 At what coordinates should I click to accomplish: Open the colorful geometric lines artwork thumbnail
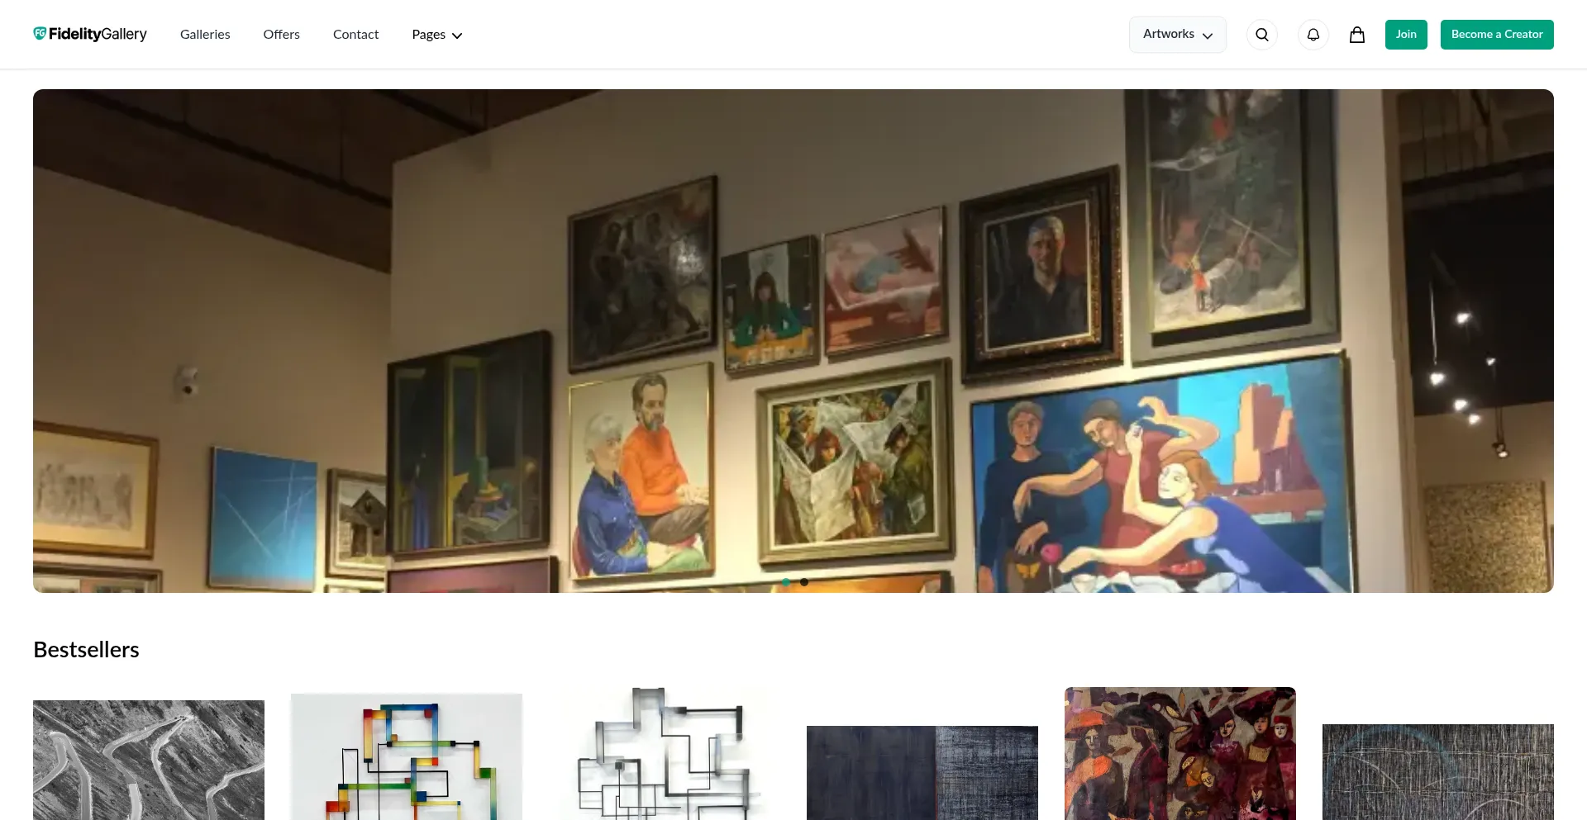pos(407,756)
